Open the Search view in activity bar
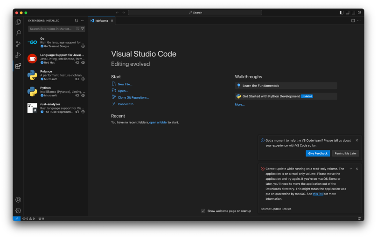 point(18,33)
